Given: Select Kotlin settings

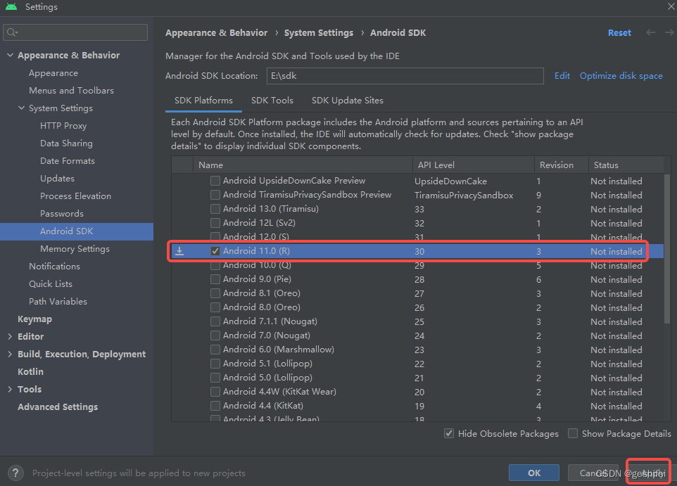Looking at the screenshot, I should pos(30,371).
